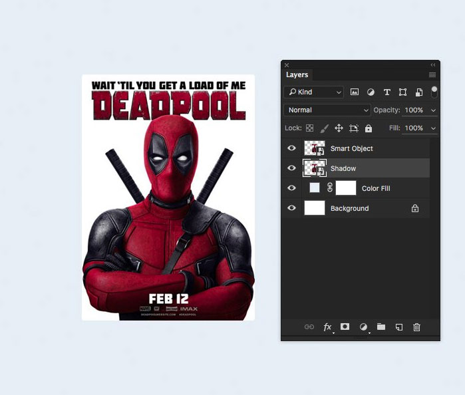Lock image pixels brush icon
This screenshot has width=465, height=395.
coord(325,128)
